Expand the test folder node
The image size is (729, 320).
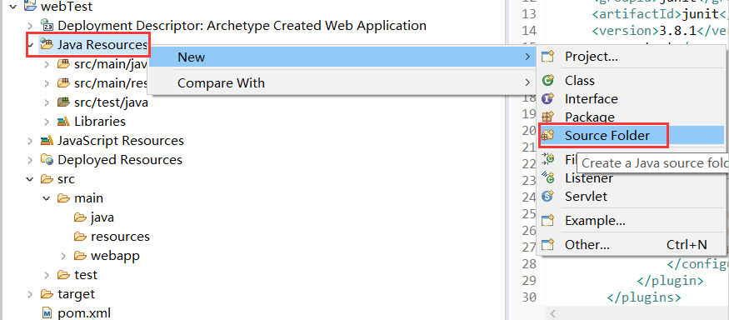point(47,275)
